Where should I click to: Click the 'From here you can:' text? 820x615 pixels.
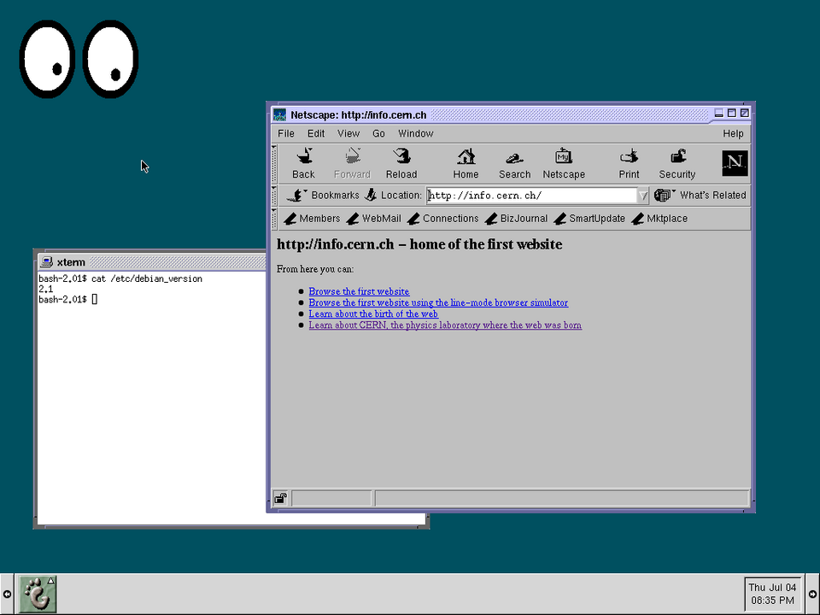pos(315,269)
